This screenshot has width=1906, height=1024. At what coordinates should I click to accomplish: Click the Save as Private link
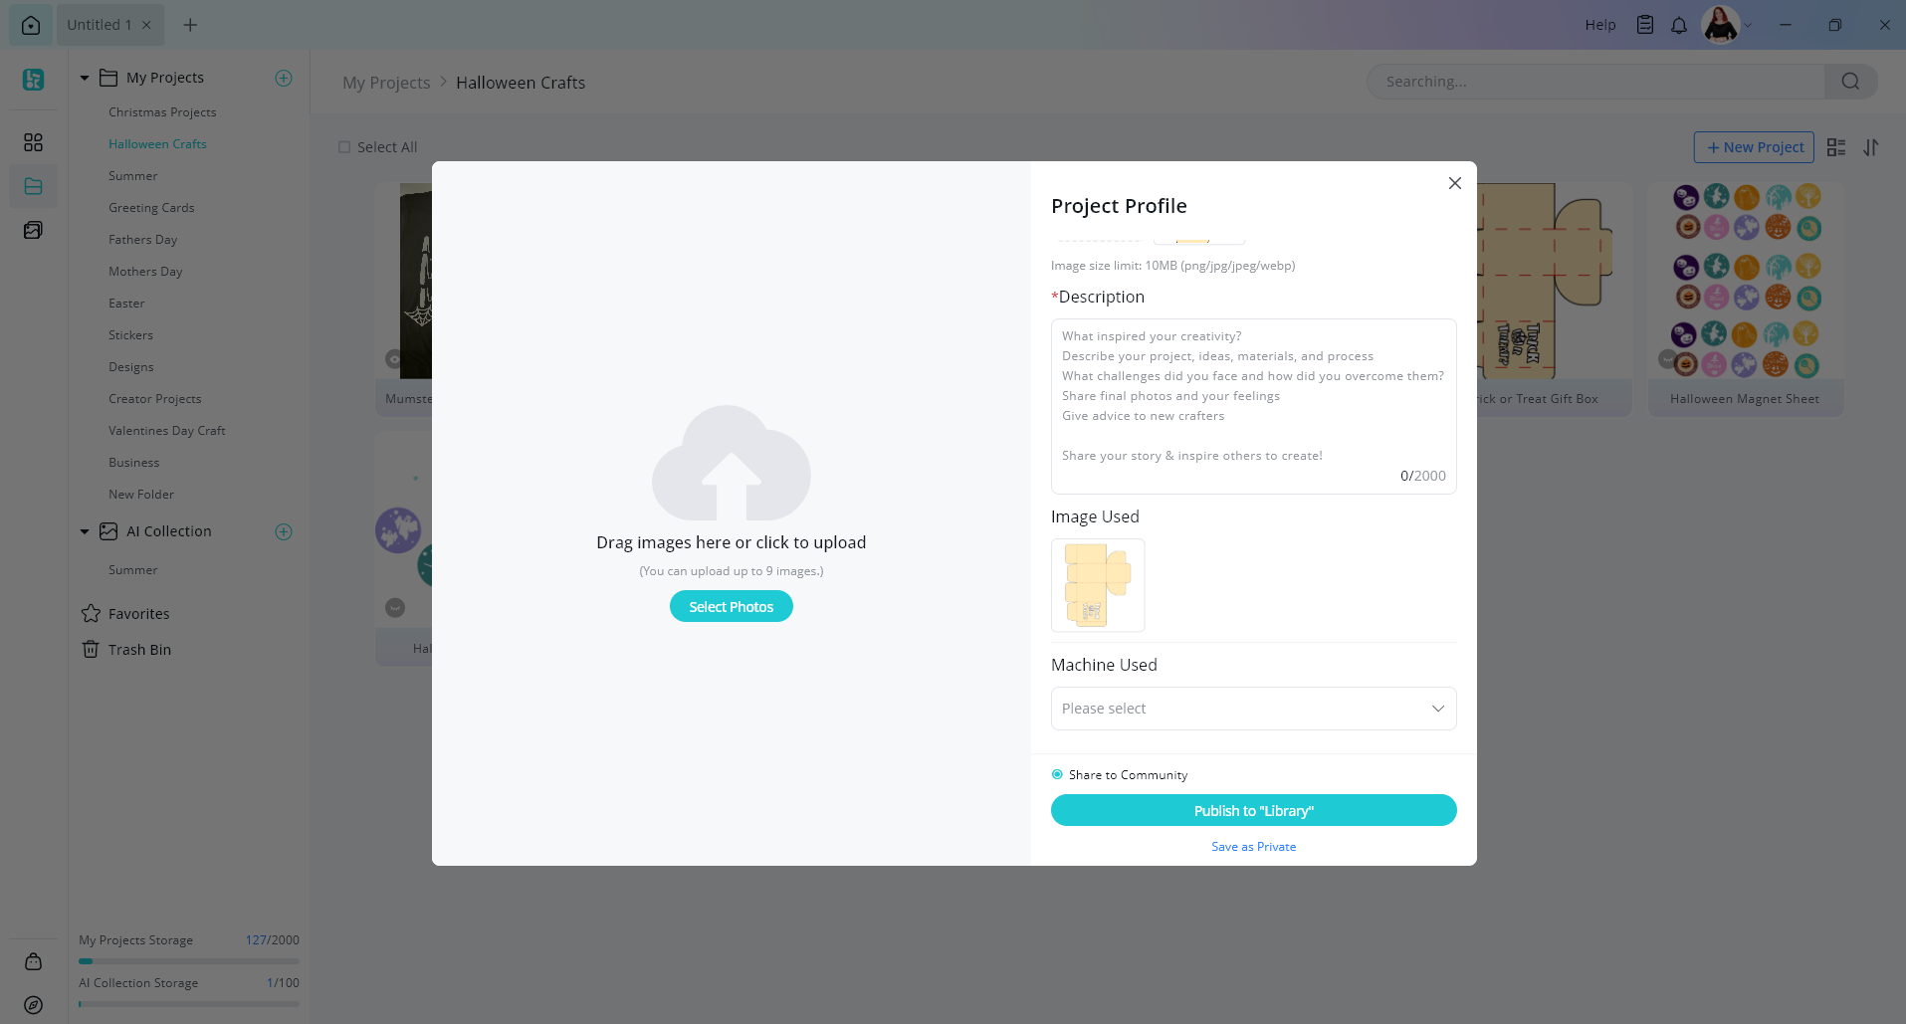1253,847
